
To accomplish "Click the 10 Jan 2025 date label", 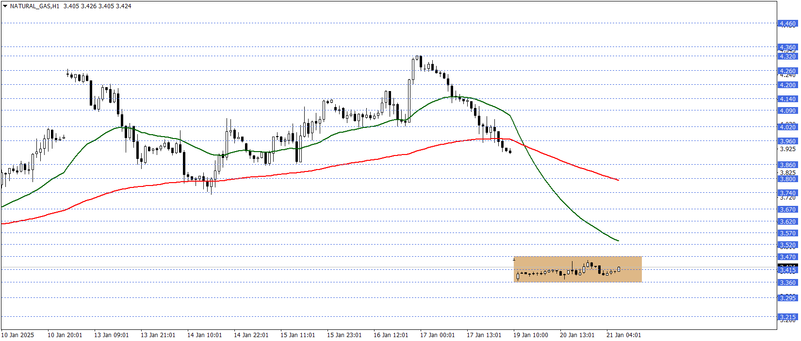I will tap(17, 335).
